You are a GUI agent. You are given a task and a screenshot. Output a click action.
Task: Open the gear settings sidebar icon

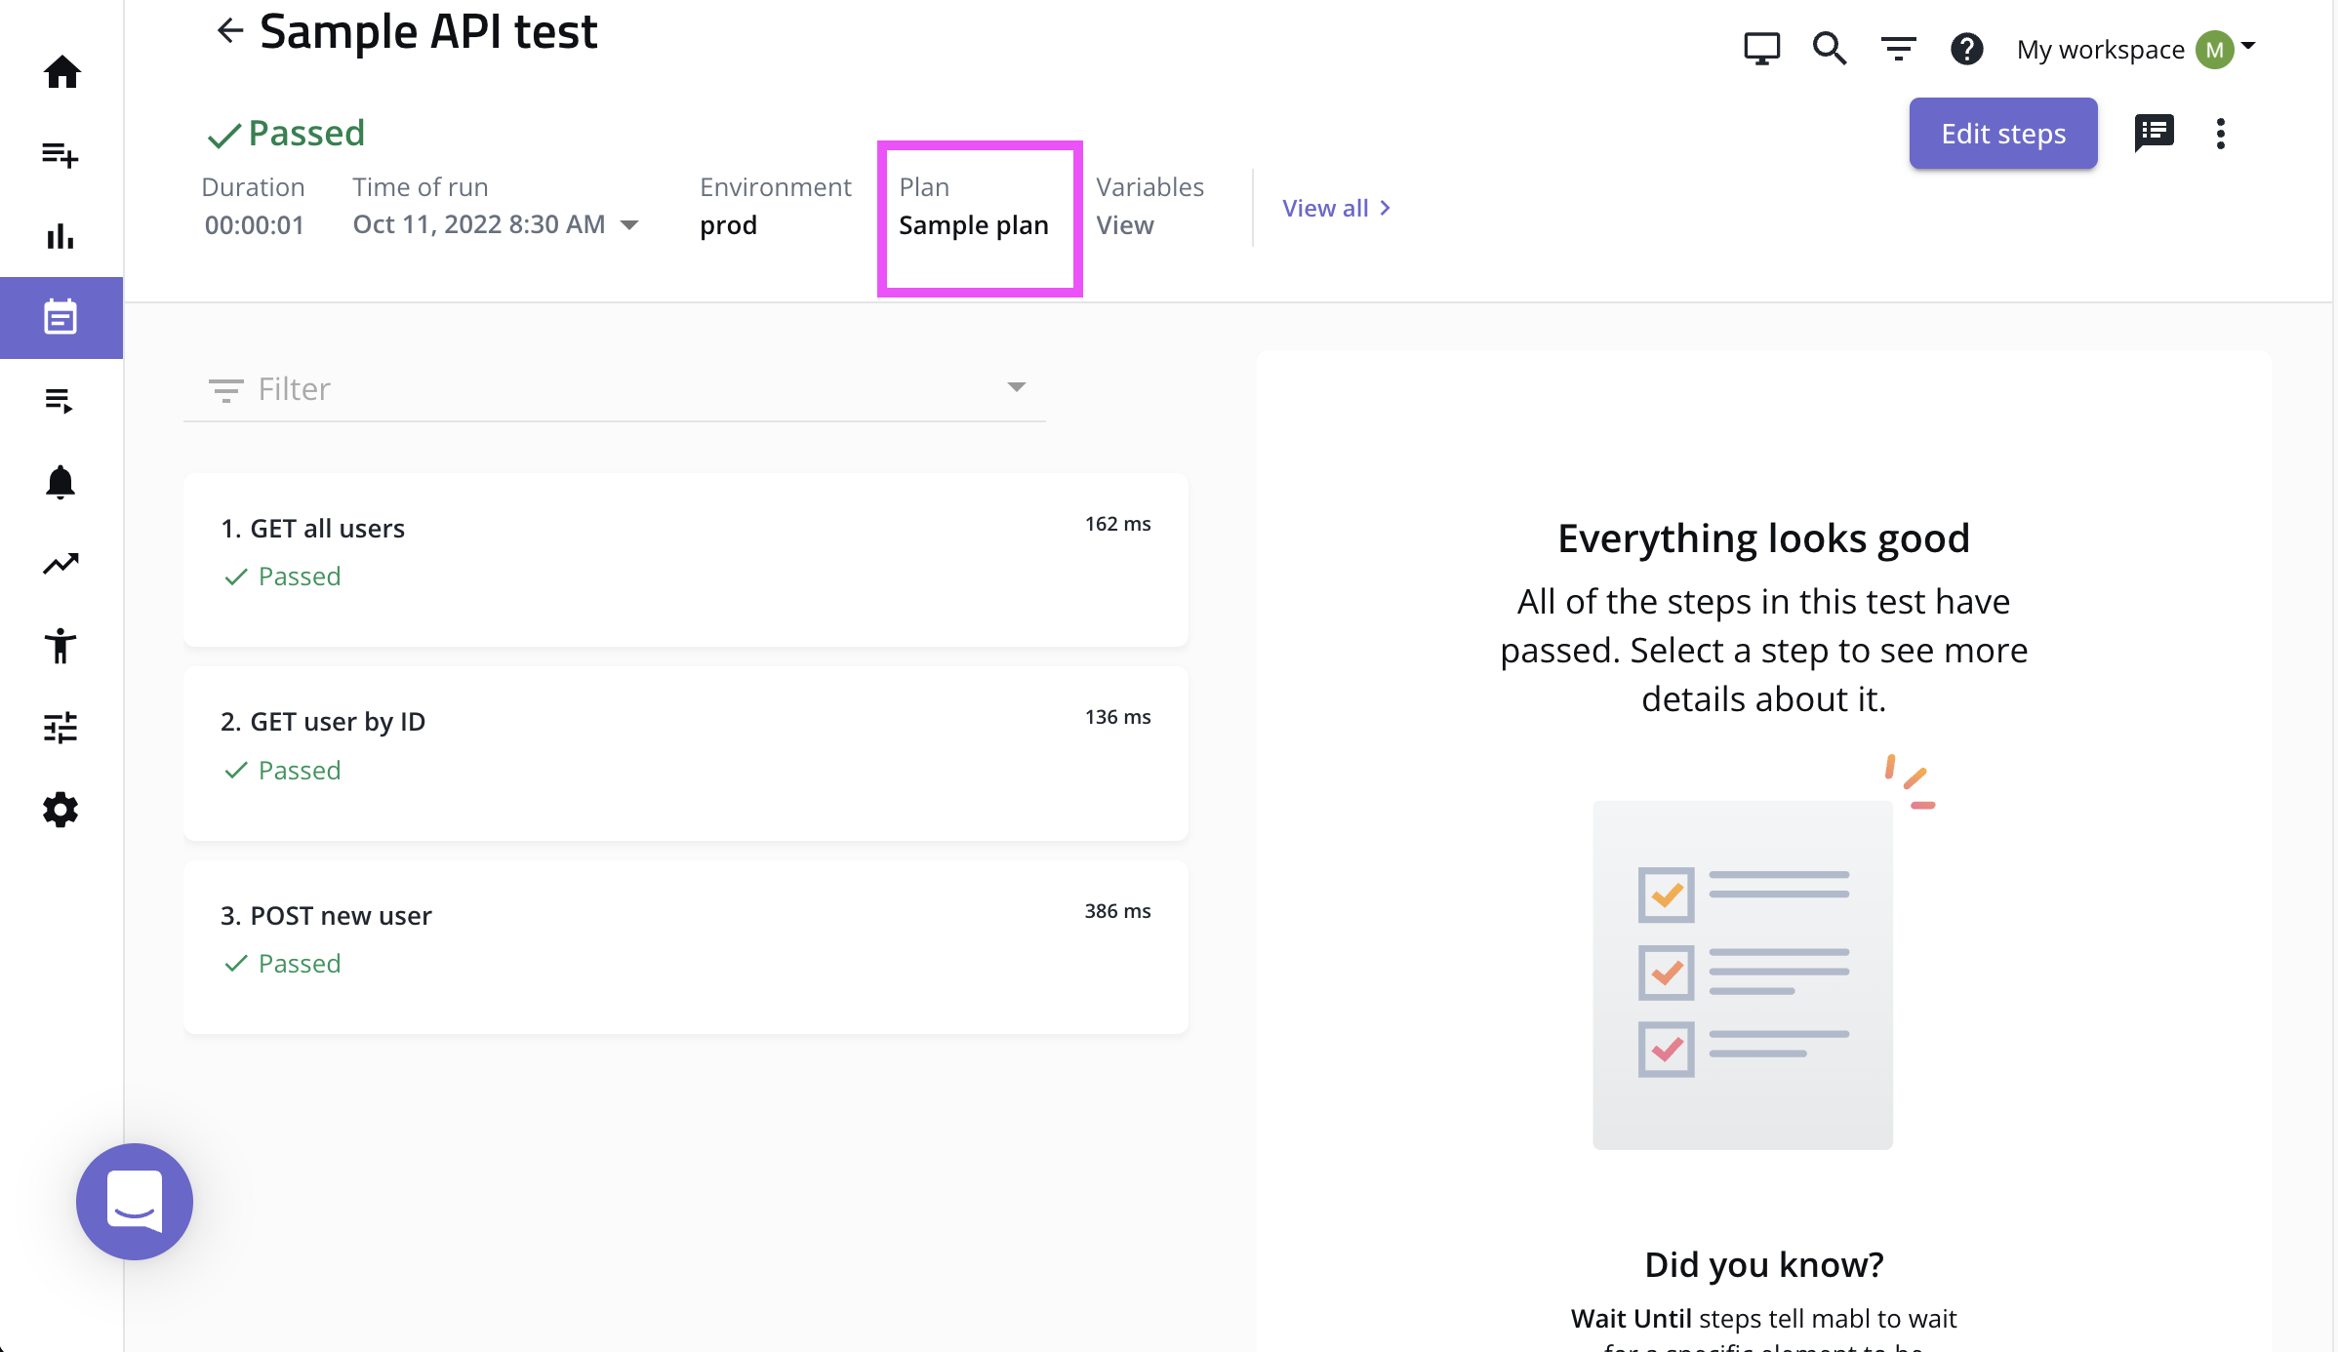coord(60,810)
